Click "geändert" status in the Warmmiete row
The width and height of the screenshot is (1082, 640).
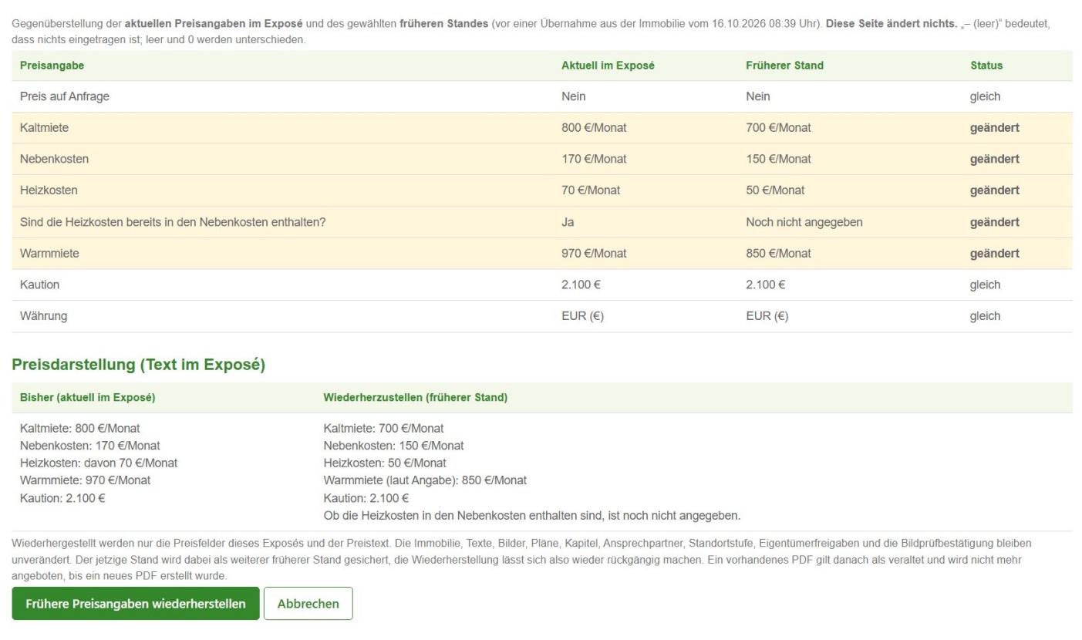(995, 253)
